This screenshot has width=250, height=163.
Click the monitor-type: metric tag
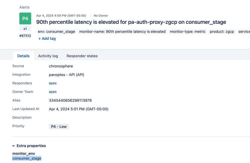coord(188,31)
